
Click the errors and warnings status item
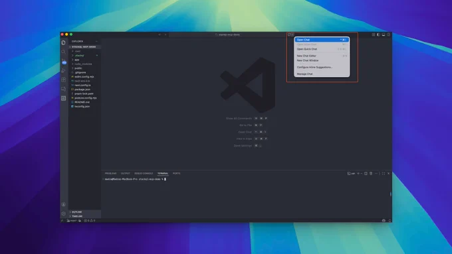(x=90, y=221)
